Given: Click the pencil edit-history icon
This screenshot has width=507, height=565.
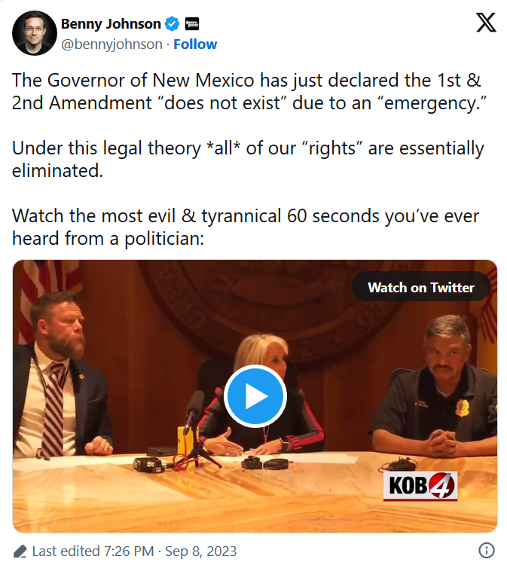Looking at the screenshot, I should 20,551.
